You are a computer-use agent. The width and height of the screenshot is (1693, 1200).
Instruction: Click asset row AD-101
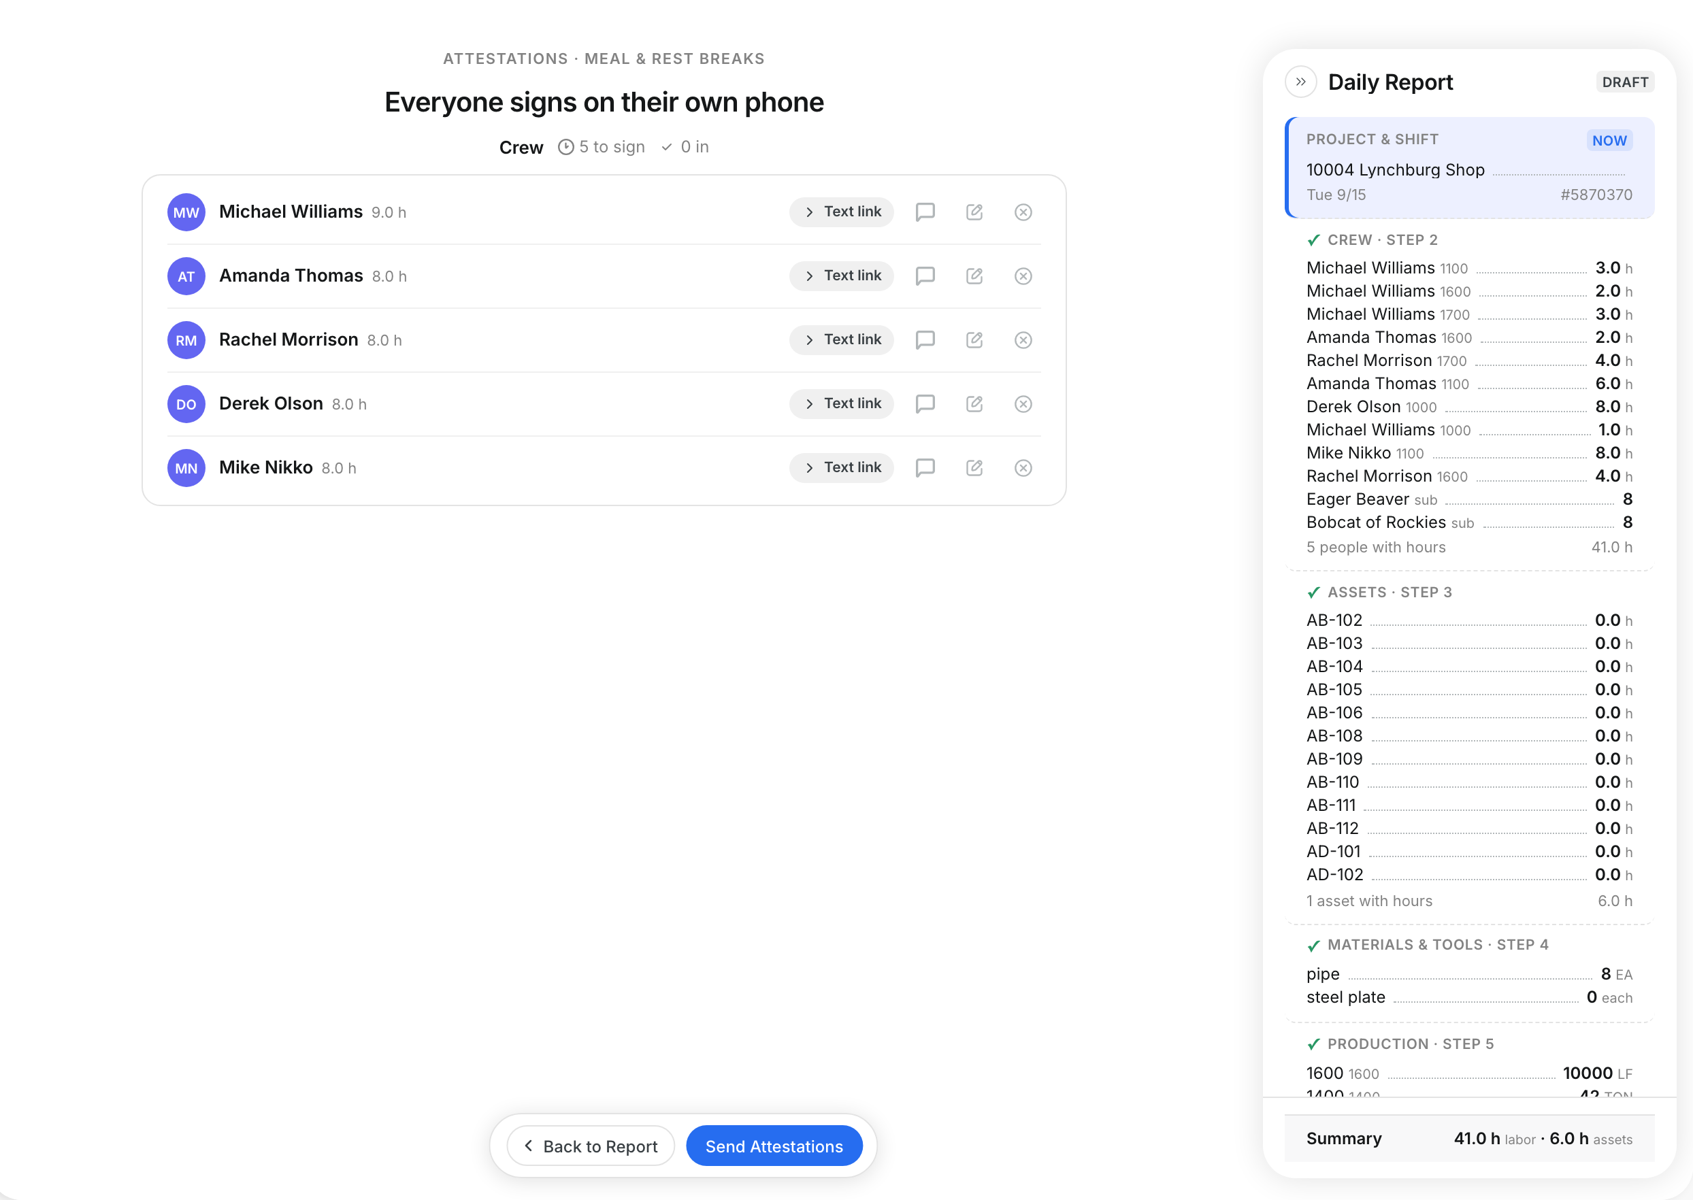[1469, 852]
